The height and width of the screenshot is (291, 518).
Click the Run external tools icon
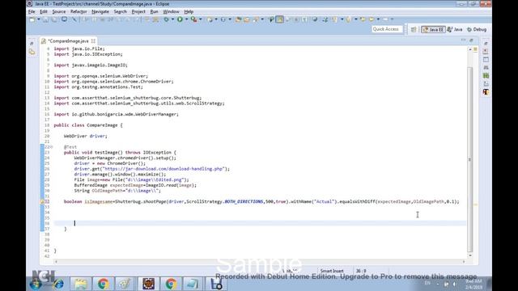point(194,19)
